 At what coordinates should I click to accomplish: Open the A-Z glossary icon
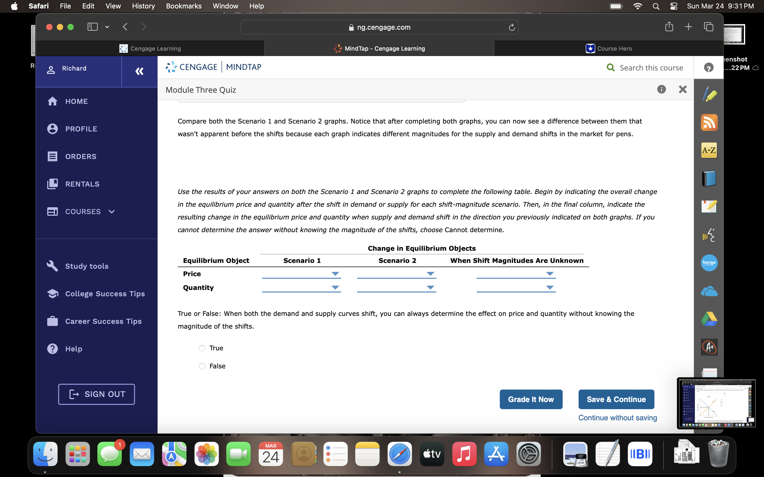coord(709,151)
